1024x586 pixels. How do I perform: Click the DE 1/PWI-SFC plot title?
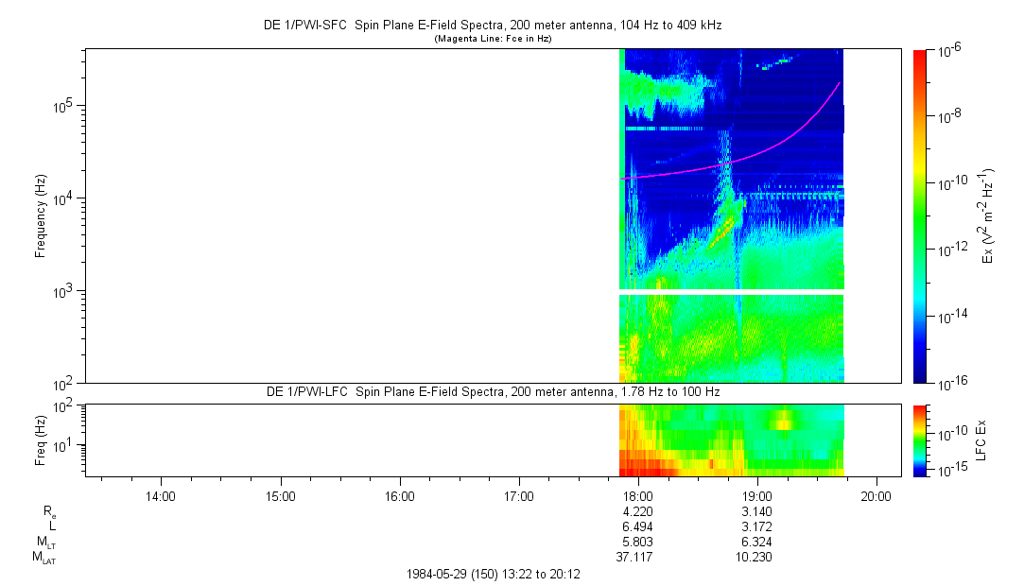coord(492,26)
